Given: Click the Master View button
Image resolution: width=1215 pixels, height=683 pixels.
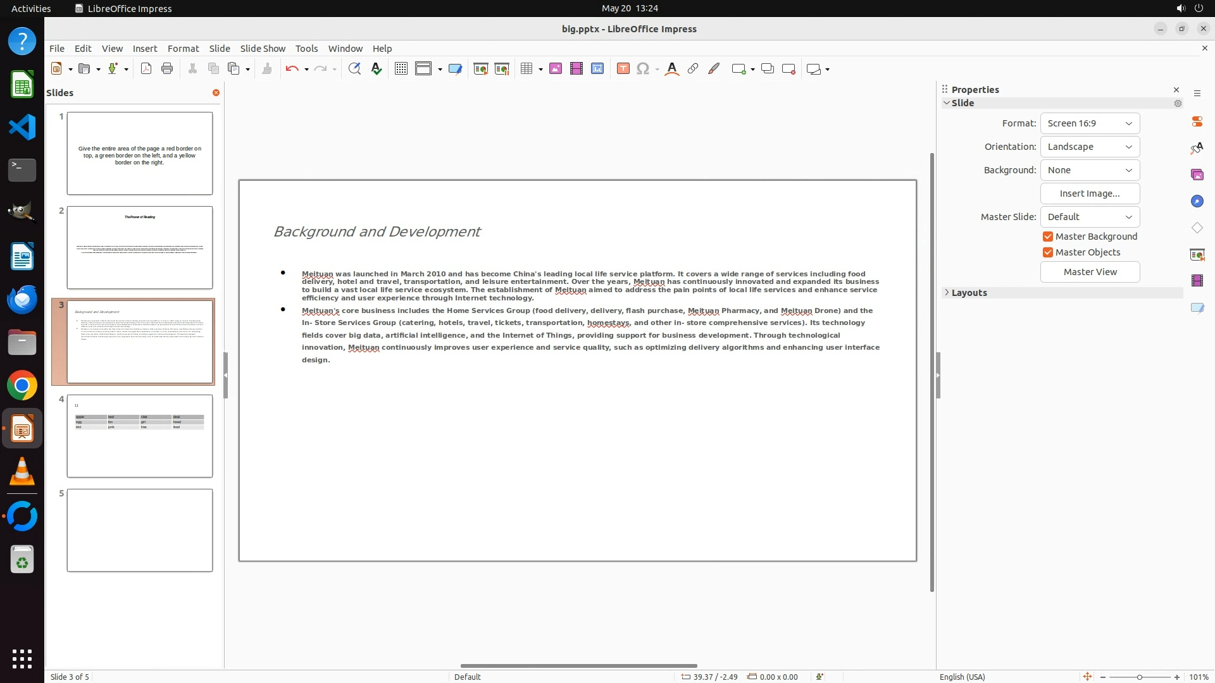Looking at the screenshot, I should 1090,272.
